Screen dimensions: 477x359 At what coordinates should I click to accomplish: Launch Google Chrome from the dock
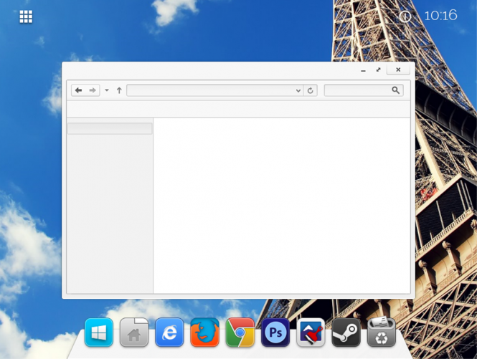pos(240,332)
